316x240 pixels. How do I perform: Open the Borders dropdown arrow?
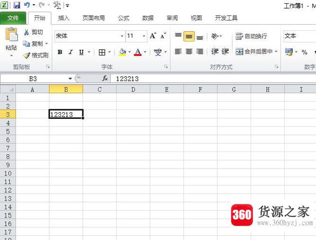[109, 52]
